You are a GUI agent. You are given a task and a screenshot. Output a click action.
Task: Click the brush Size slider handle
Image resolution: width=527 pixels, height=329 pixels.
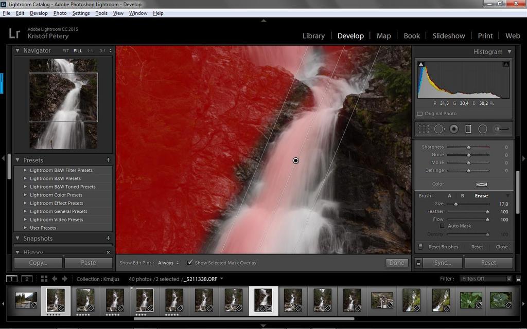(x=456, y=204)
